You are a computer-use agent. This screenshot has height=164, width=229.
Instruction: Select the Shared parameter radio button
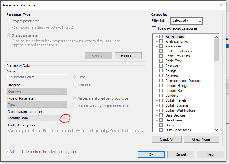point(9,35)
